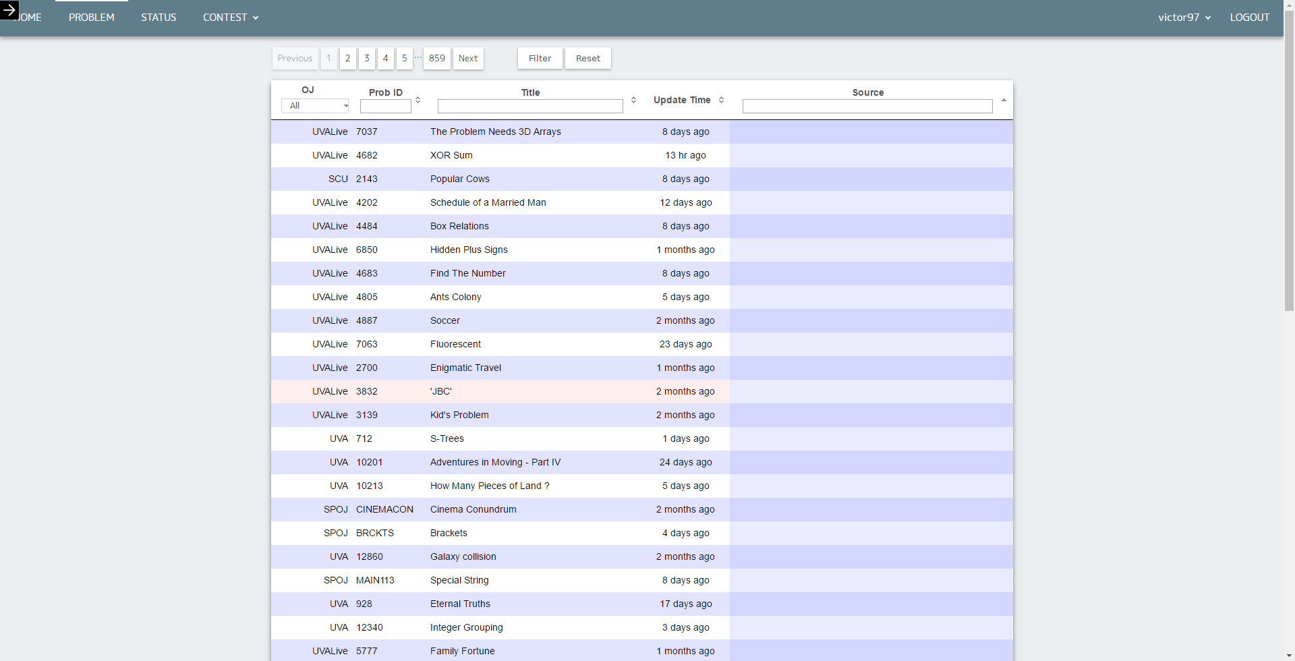The height and width of the screenshot is (661, 1295).
Task: Click the page scrollbar down arrow
Action: coord(1289,654)
